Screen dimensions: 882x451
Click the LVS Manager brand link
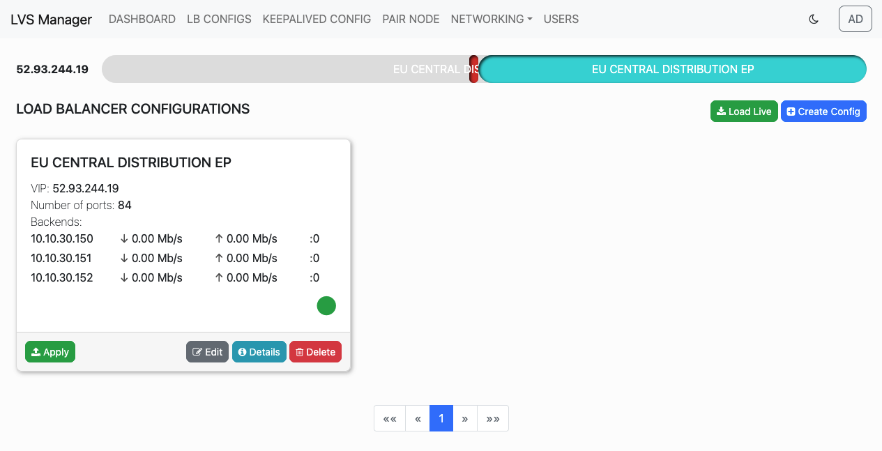(x=51, y=19)
